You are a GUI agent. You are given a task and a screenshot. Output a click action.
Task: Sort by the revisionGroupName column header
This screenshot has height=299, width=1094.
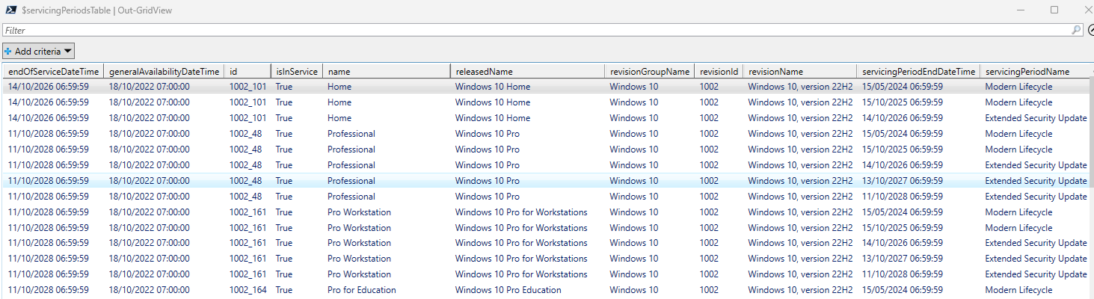pyautogui.click(x=649, y=72)
